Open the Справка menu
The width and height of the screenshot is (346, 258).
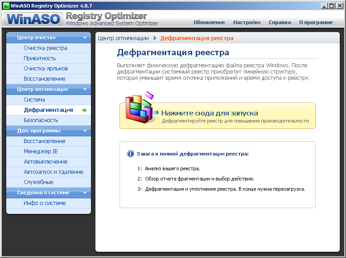coord(280,22)
